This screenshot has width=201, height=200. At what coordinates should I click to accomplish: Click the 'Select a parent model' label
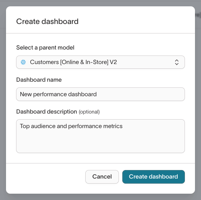(45, 48)
